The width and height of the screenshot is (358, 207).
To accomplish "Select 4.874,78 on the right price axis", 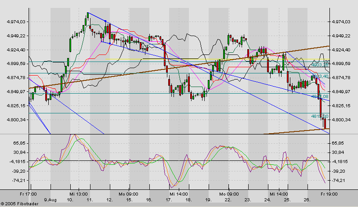I will pyautogui.click(x=342, y=78).
